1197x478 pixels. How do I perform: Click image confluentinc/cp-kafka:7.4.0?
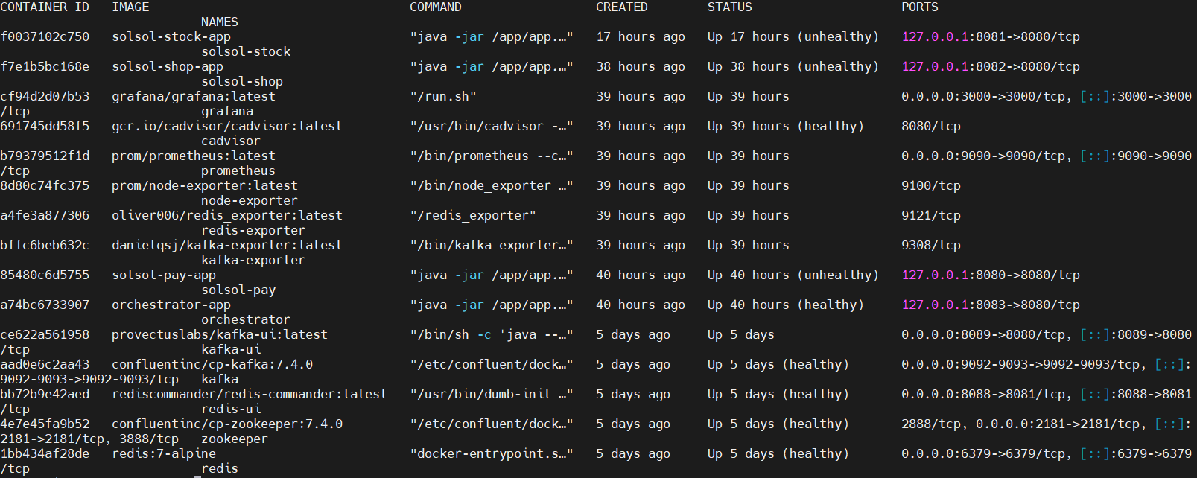click(x=212, y=365)
